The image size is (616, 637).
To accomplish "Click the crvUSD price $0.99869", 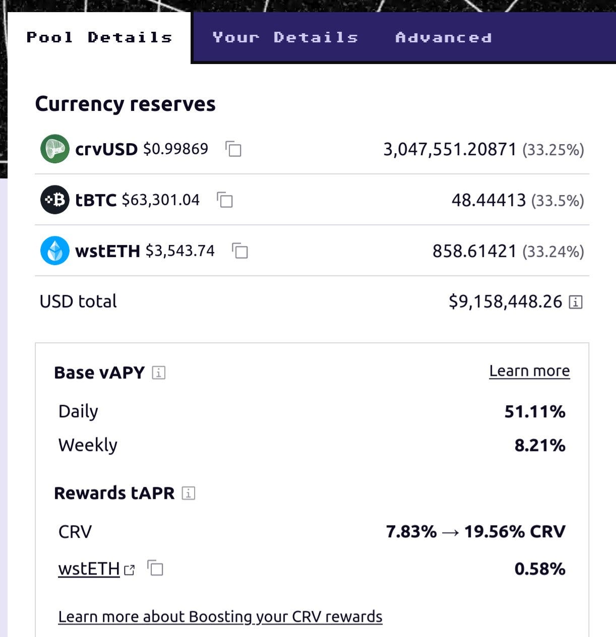I will click(175, 149).
